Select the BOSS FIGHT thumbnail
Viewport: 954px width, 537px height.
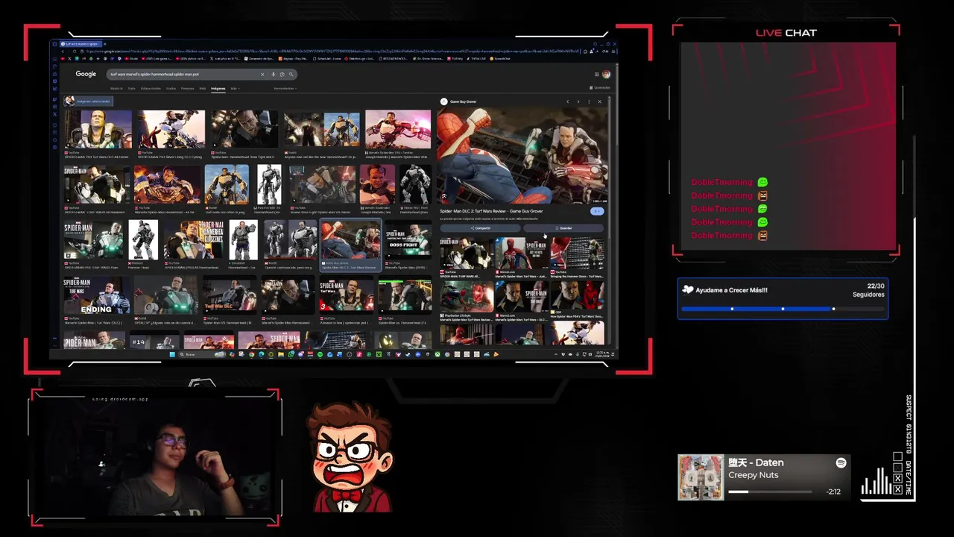(x=408, y=240)
